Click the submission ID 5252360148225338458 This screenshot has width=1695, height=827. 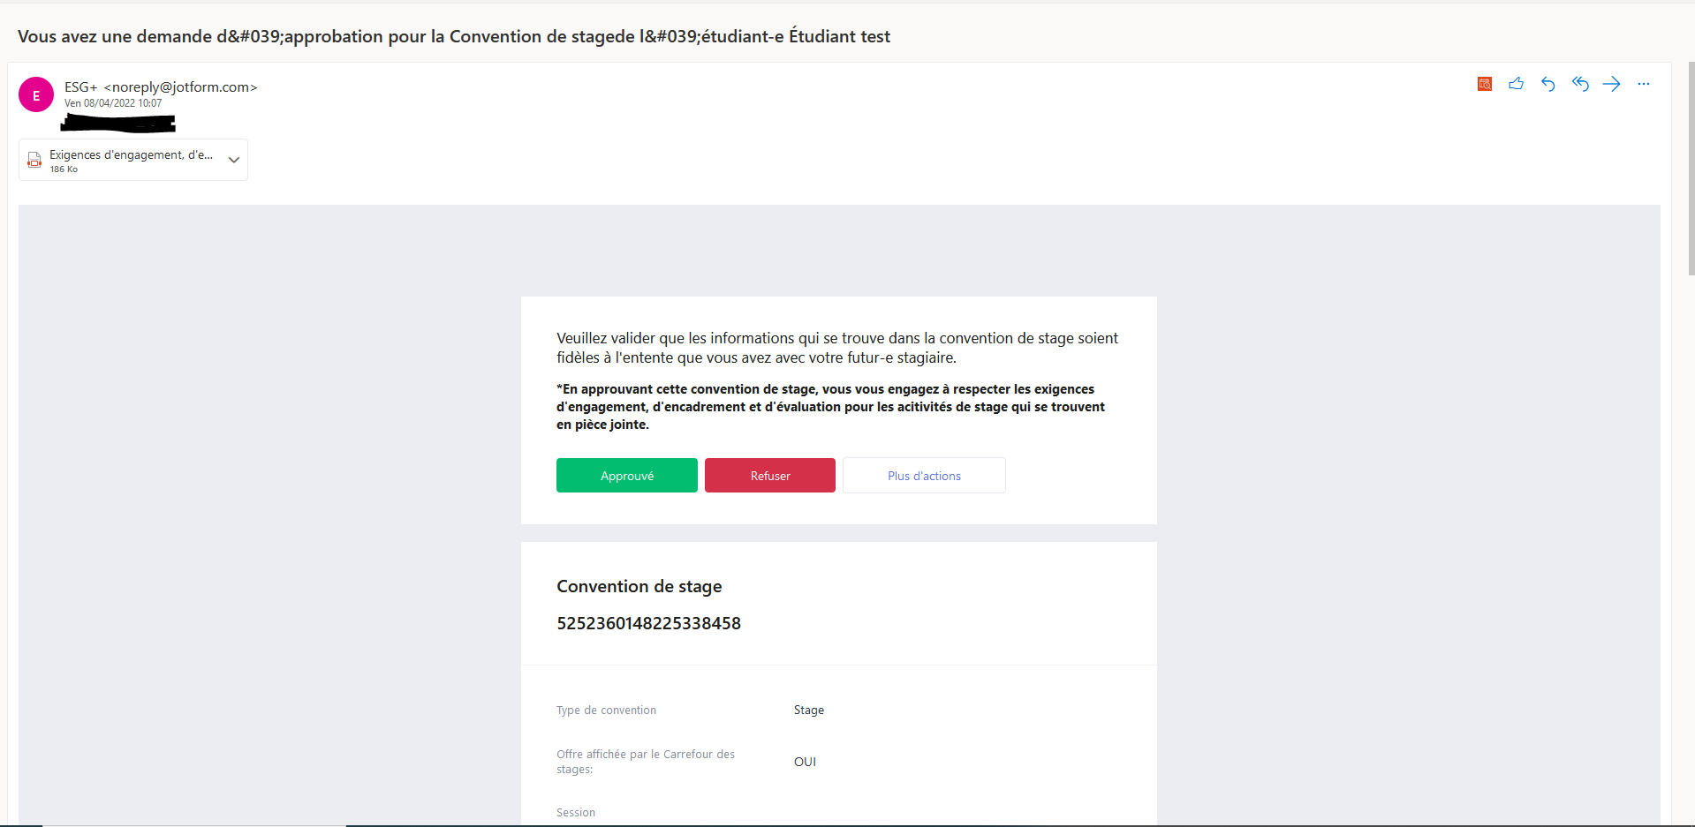pyautogui.click(x=648, y=623)
